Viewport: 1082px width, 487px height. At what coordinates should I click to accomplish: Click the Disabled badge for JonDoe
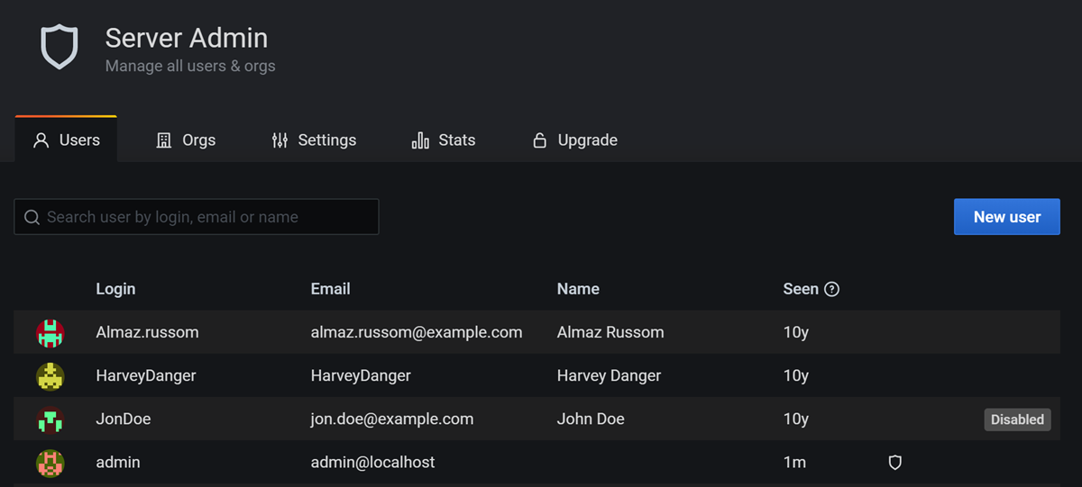pos(1017,419)
